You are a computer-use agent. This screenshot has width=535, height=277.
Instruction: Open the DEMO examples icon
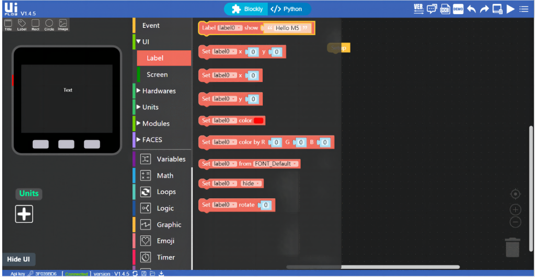coord(458,9)
